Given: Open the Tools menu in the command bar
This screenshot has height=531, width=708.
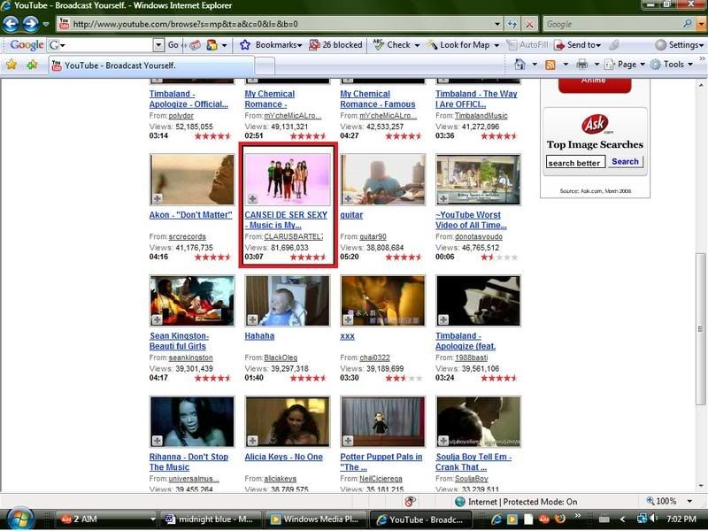Looking at the screenshot, I should point(672,65).
